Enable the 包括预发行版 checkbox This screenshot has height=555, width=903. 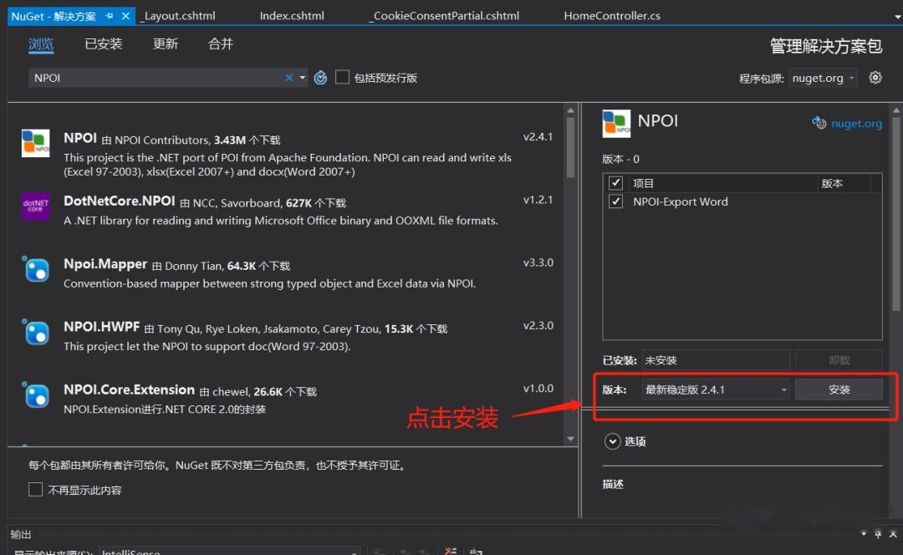pos(342,76)
